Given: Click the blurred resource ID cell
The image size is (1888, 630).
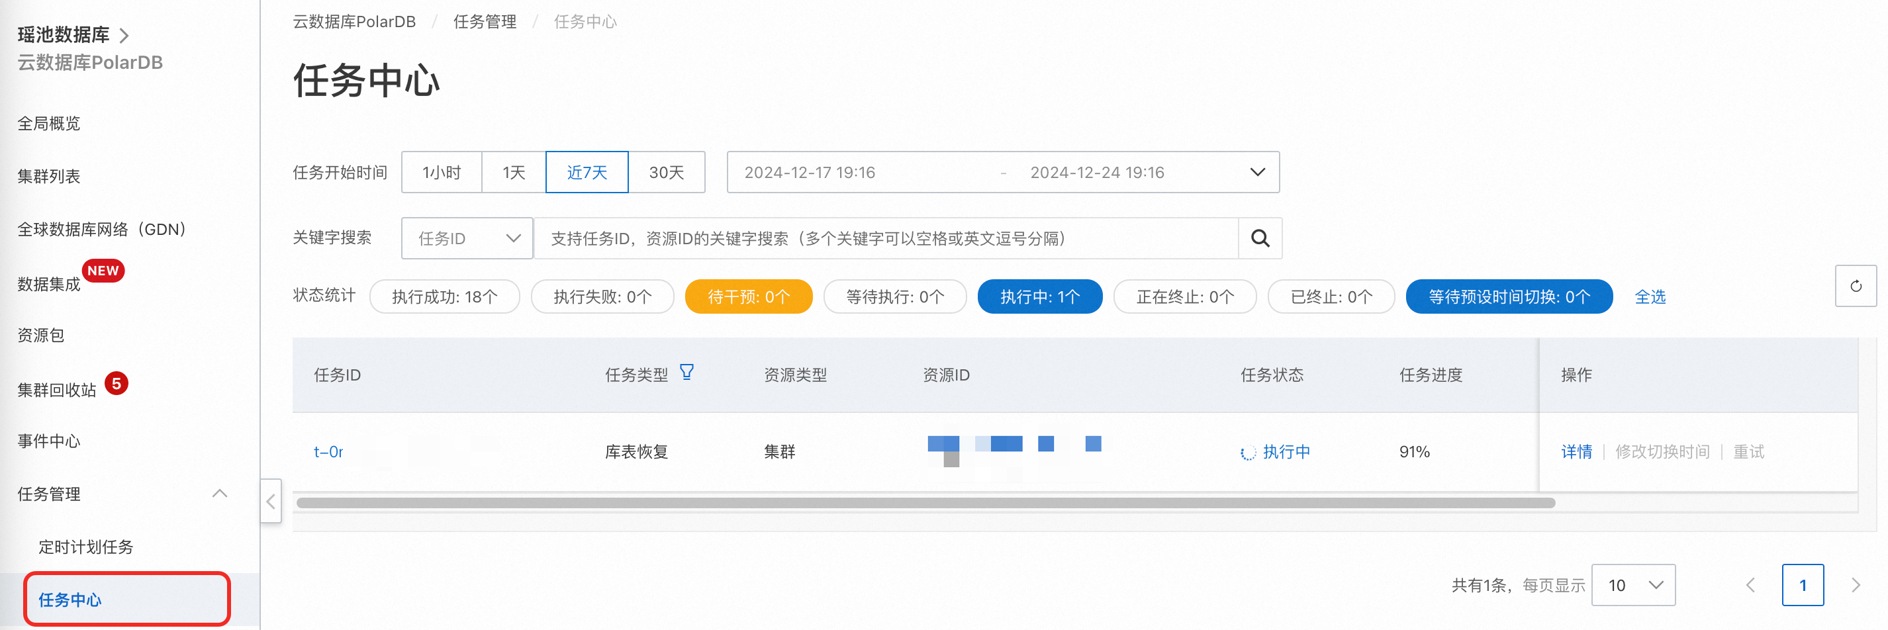Looking at the screenshot, I should click(x=1014, y=451).
